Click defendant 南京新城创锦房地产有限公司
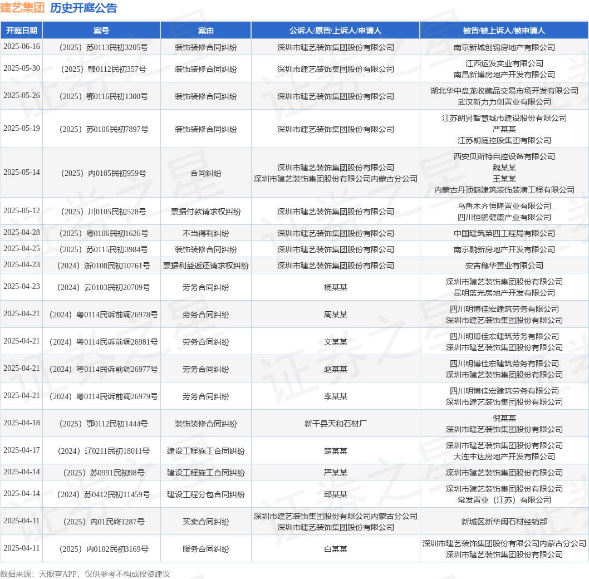Screen dimensions: 589x579 (x=504, y=47)
